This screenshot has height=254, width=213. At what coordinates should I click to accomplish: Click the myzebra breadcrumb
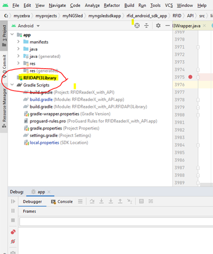coord(22,15)
